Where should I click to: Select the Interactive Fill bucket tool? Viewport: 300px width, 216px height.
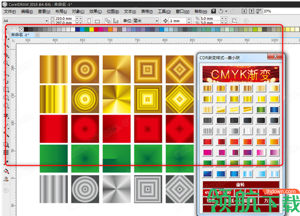[x=6, y=171]
